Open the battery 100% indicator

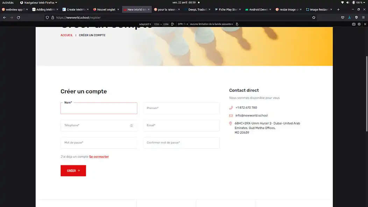coord(358,2)
